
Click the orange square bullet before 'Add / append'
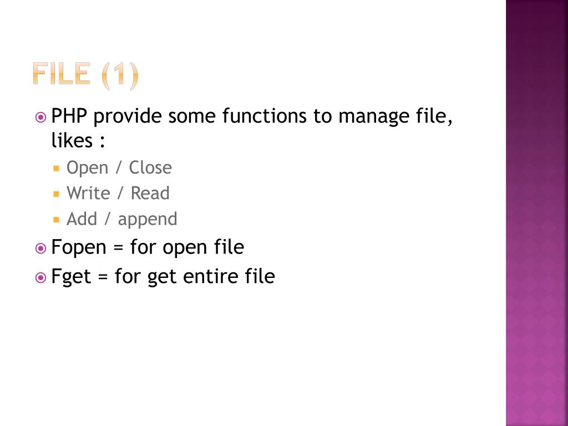coord(56,220)
